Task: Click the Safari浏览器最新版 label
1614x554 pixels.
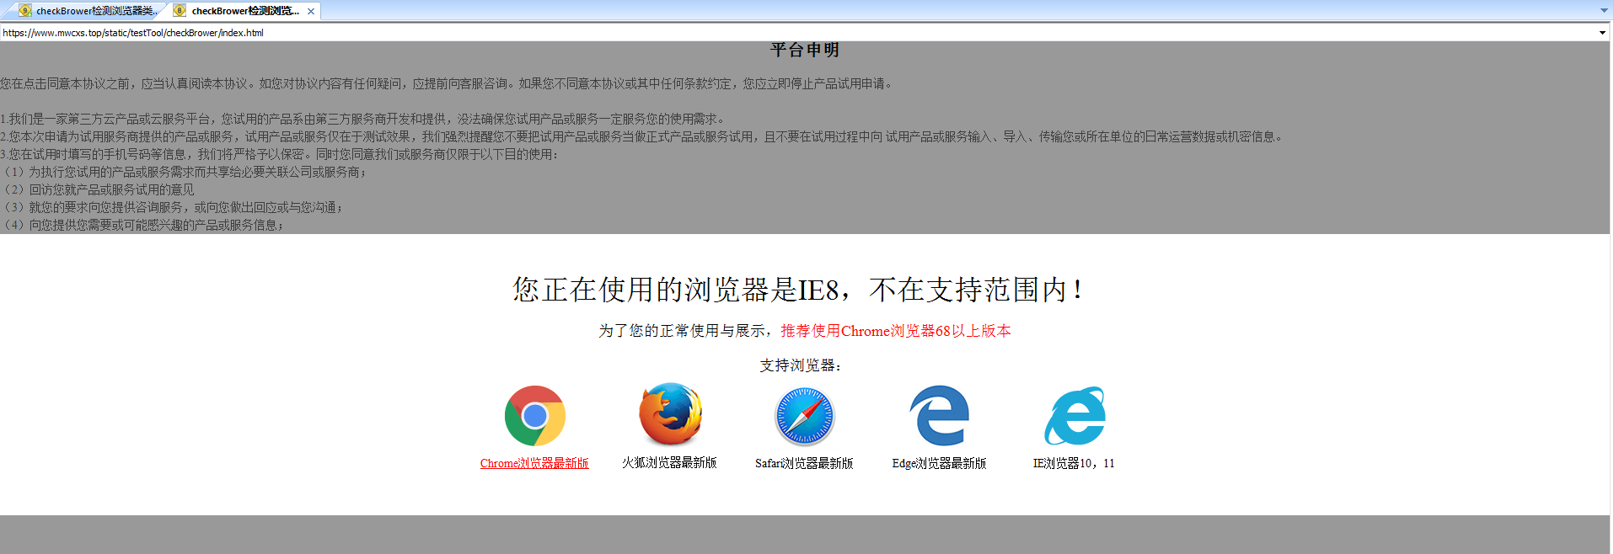Action: coord(804,463)
